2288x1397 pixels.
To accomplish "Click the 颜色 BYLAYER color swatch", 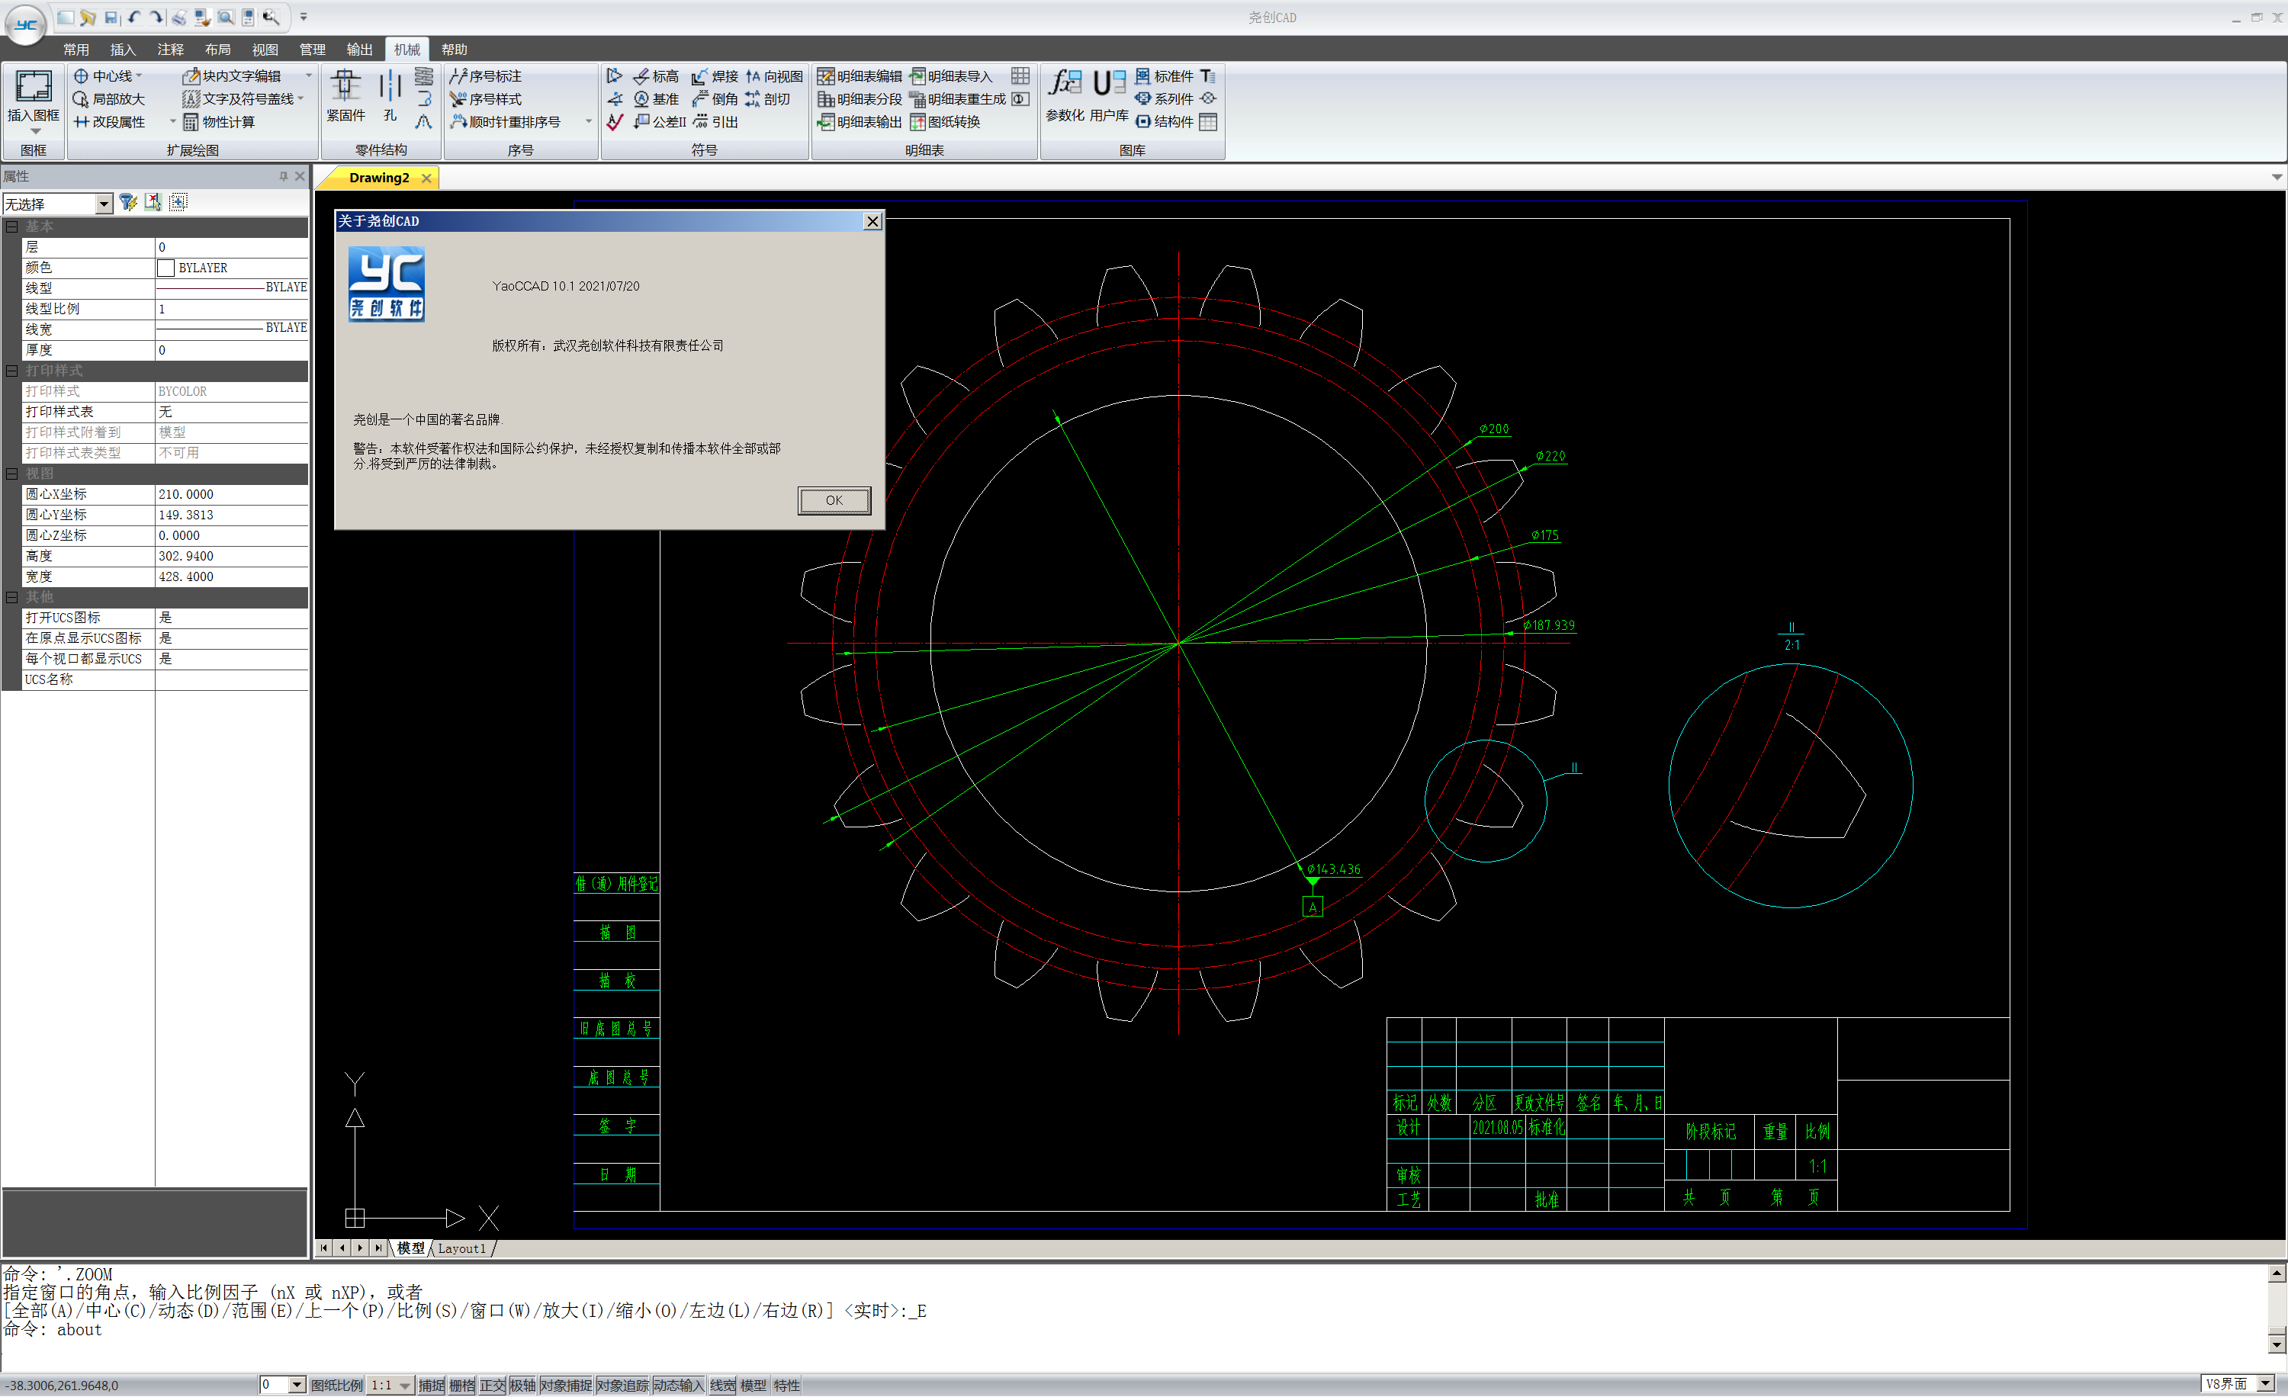I will click(x=165, y=268).
